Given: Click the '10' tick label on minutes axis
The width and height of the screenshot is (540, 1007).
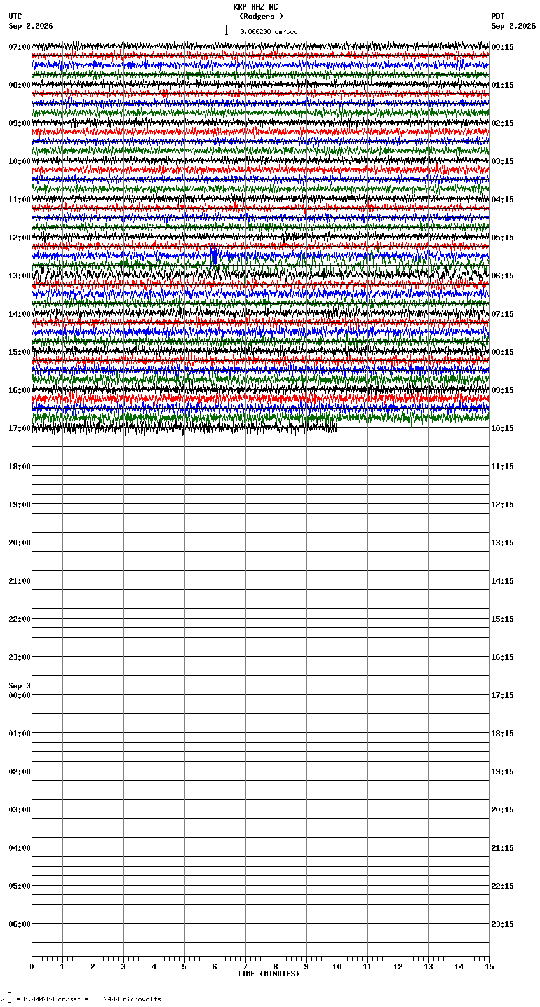Looking at the screenshot, I should [x=337, y=967].
